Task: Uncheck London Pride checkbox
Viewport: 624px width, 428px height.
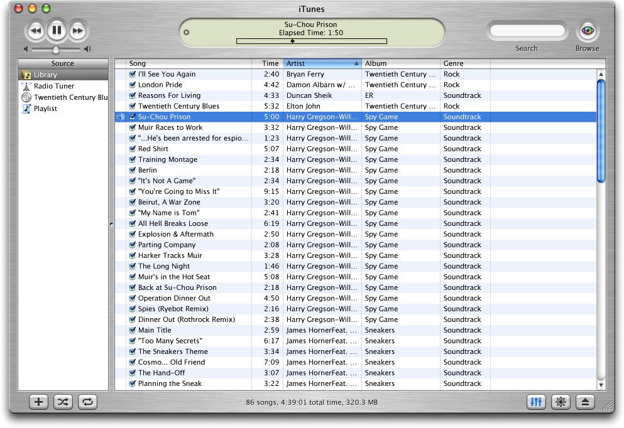Action: [x=133, y=85]
